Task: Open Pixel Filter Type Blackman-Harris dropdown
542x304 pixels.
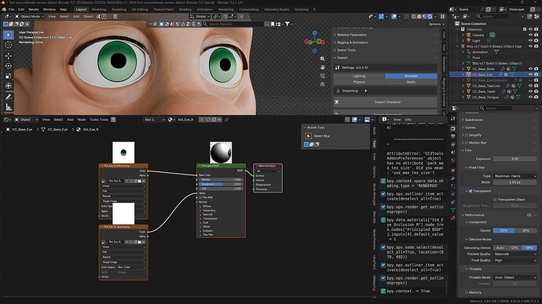Action: (515, 176)
